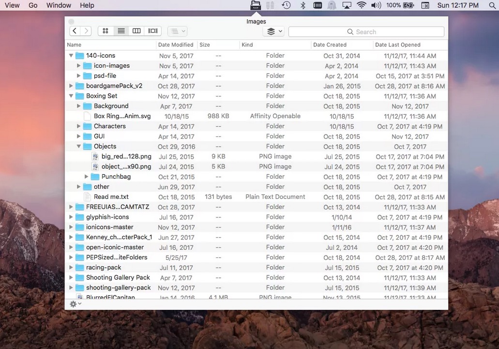Click inside the Search field

click(366, 31)
